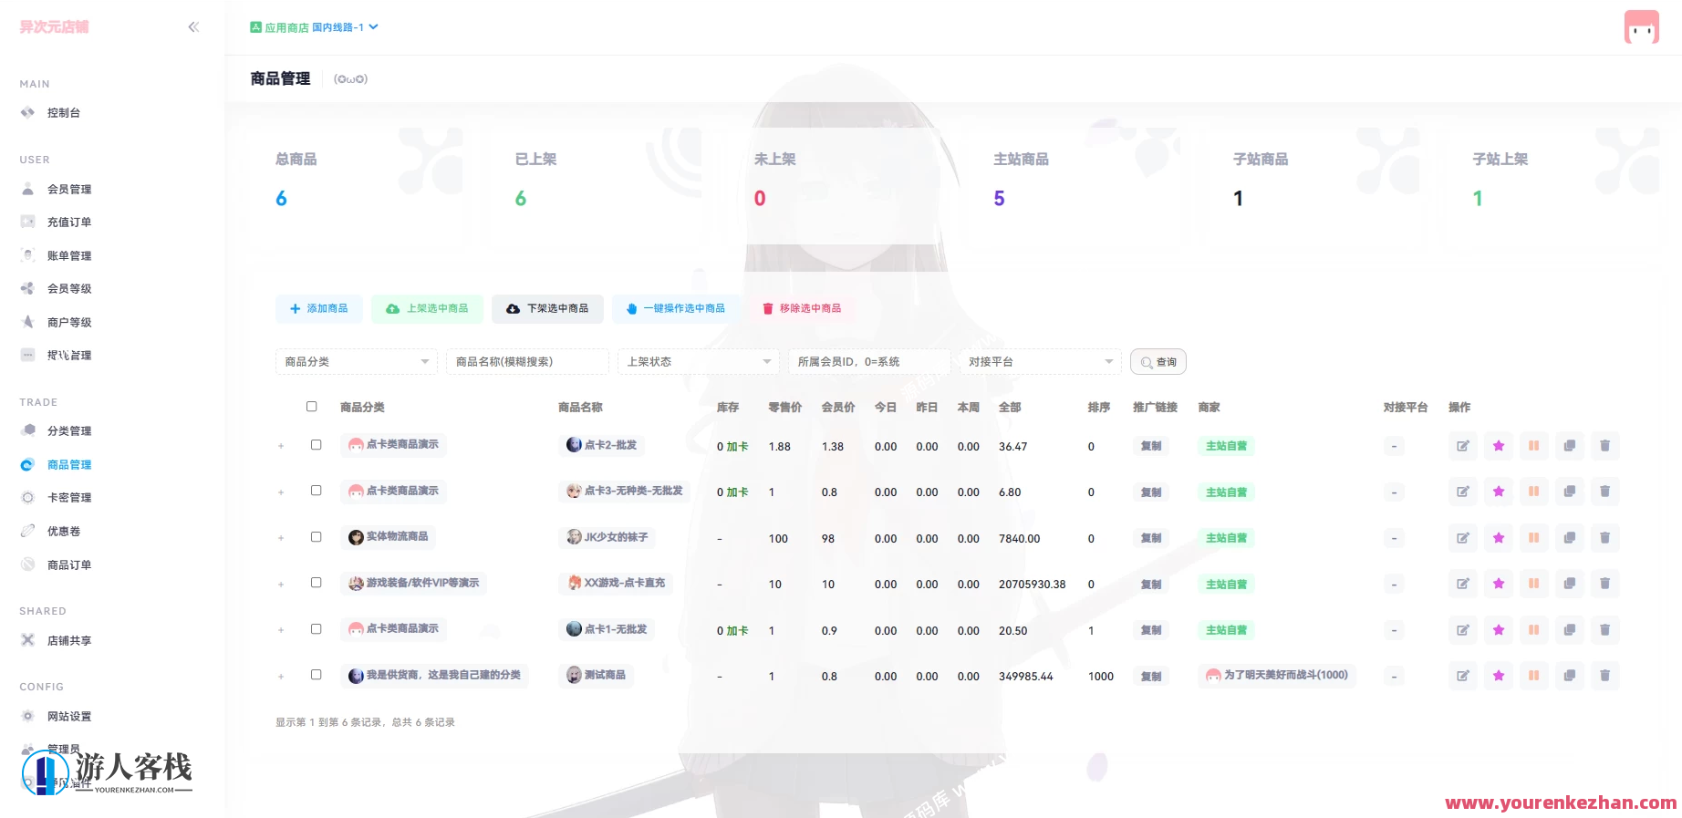Screen dimensions: 1682x818
Task: Open the 应用商店 国内线路-1 dropdown
Action: tap(315, 27)
